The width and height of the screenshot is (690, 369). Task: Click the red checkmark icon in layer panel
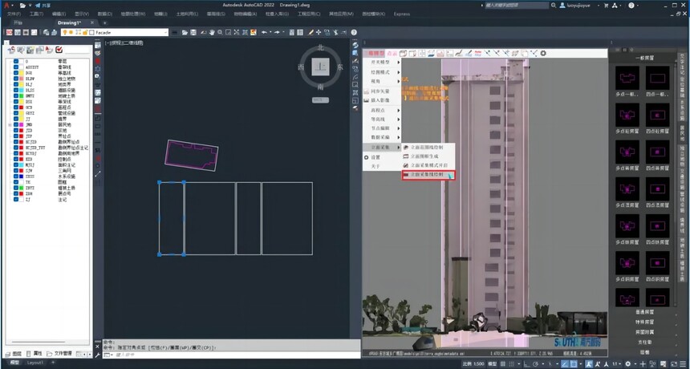tap(59, 50)
